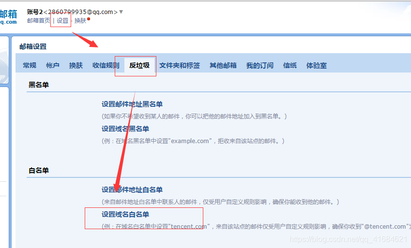The height and width of the screenshot is (248, 411).
Task: Click the 来自邮件地址白名单中联系人 description text
Action: [x=220, y=202]
